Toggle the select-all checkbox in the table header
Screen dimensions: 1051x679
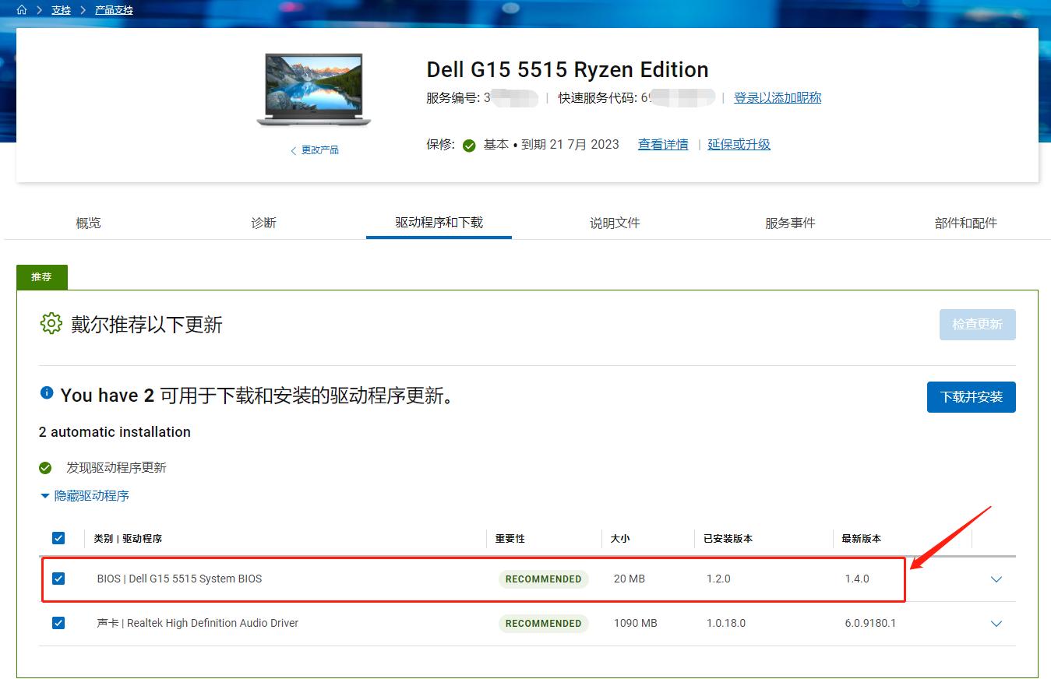pyautogui.click(x=58, y=537)
